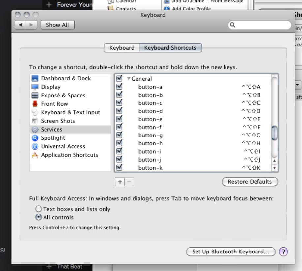Click Set Up Bluetooth Keyboard button
The width and height of the screenshot is (302, 271).
click(231, 252)
